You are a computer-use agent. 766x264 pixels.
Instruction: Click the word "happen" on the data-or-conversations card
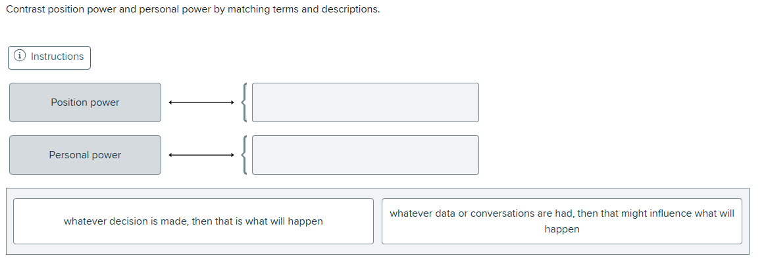click(x=561, y=229)
